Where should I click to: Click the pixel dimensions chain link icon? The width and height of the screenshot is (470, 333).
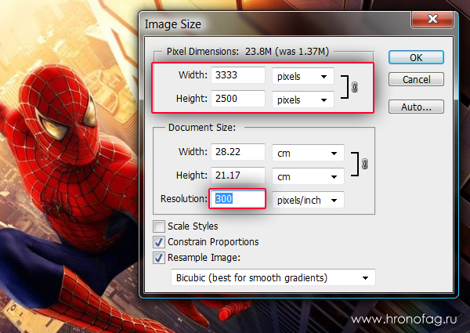[x=354, y=88]
